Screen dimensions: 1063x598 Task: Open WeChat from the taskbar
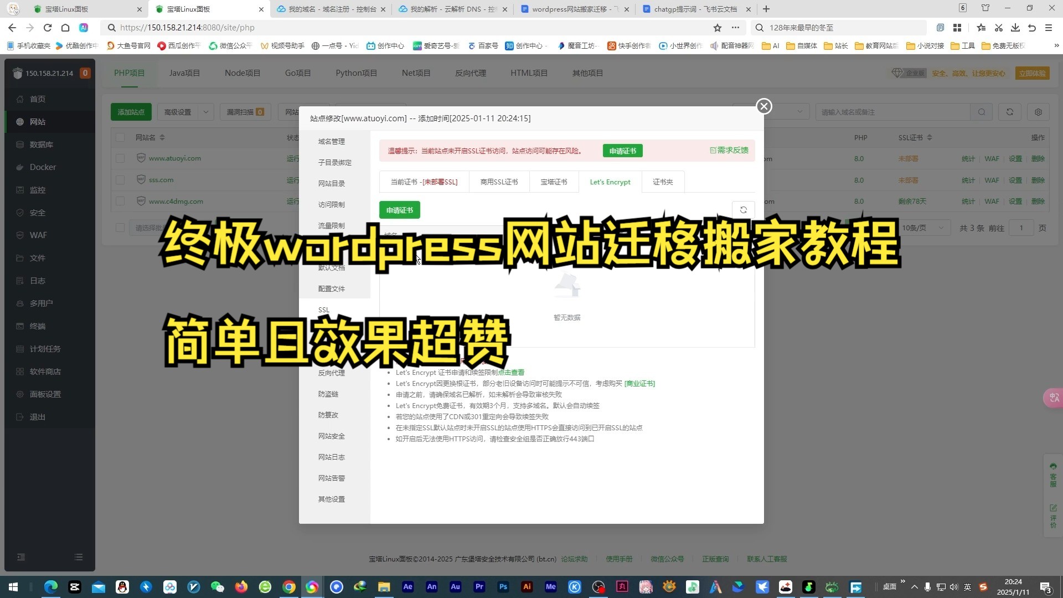[217, 587]
